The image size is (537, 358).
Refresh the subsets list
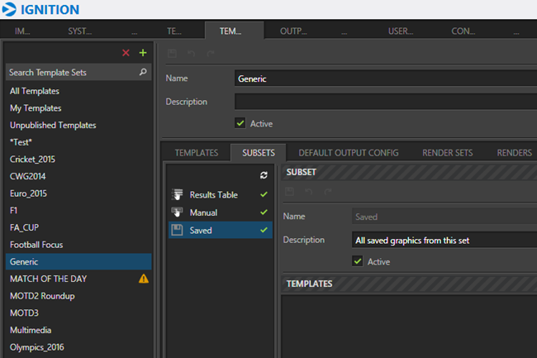coord(264,175)
